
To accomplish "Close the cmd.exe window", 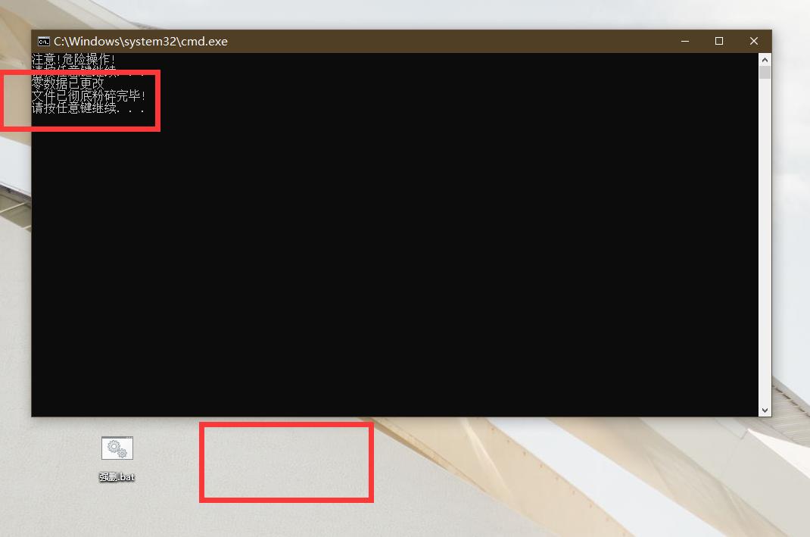I will coord(754,42).
